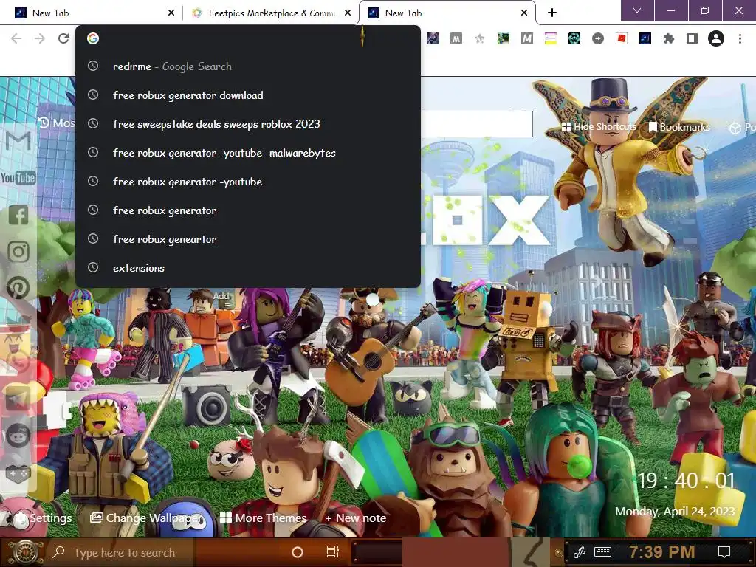The image size is (756, 567).
Task: Open a new browser tab with plus
Action: point(552,13)
